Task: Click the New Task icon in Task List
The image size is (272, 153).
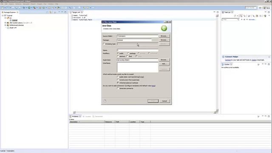Action: 235,16
